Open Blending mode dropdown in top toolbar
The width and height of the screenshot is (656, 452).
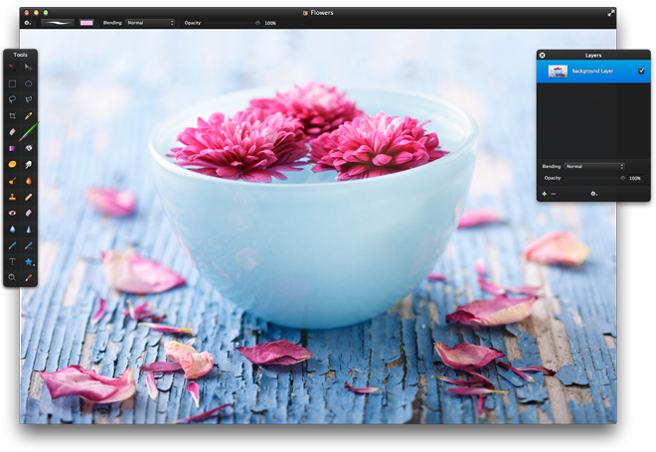(150, 22)
